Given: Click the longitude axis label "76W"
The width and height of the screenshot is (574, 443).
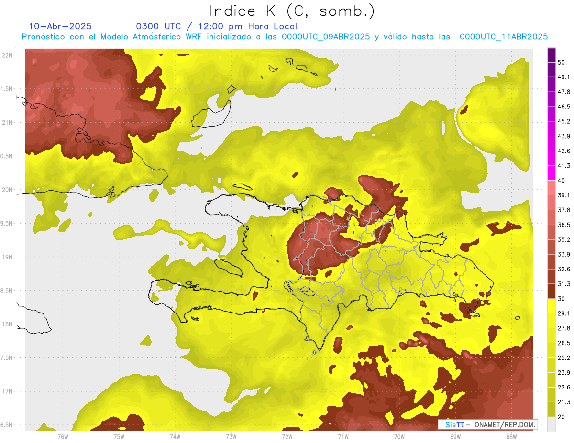Looking at the screenshot, I should click(x=63, y=436).
